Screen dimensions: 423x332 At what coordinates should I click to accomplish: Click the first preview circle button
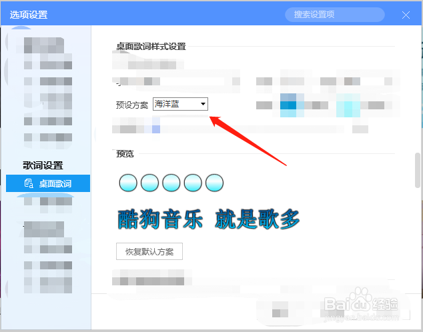click(128, 183)
